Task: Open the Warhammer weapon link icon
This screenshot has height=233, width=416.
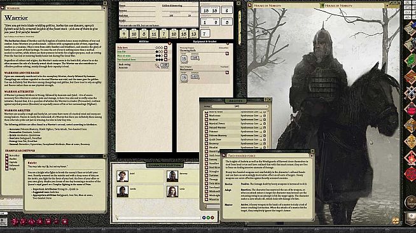Action: (227, 73)
